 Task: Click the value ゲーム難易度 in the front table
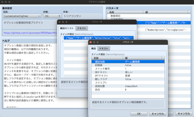132,62
